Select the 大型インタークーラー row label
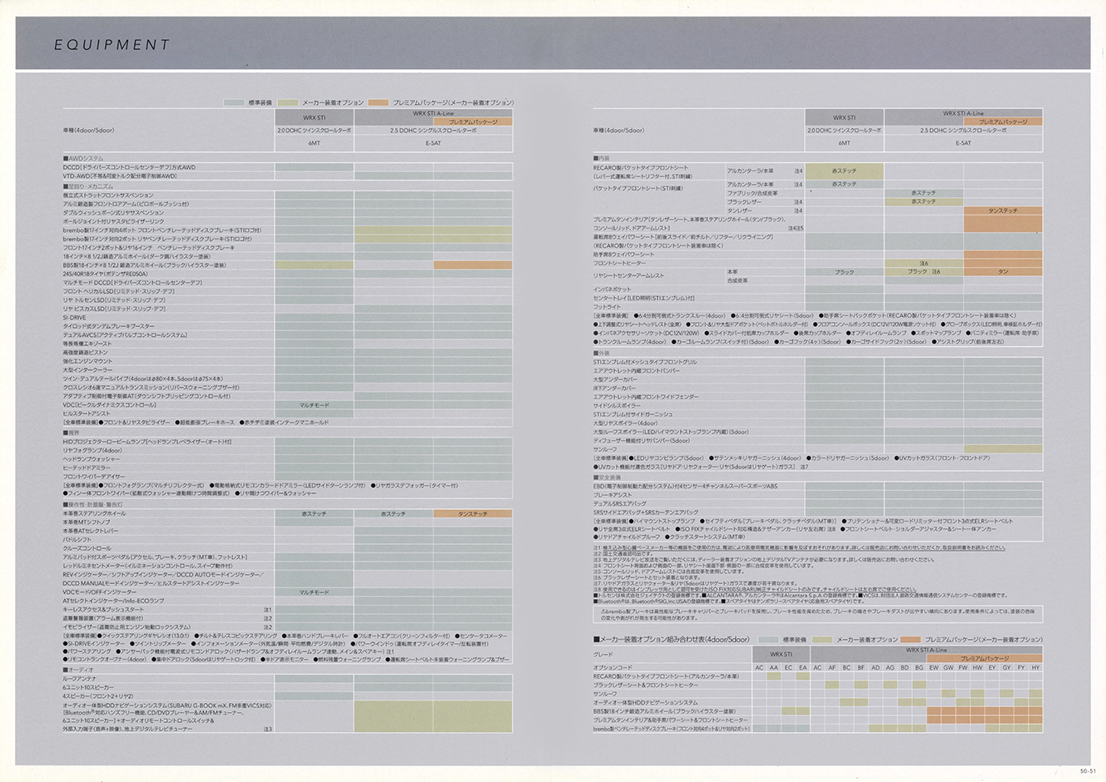Viewport: 1106px width, 782px height. pyautogui.click(x=87, y=370)
